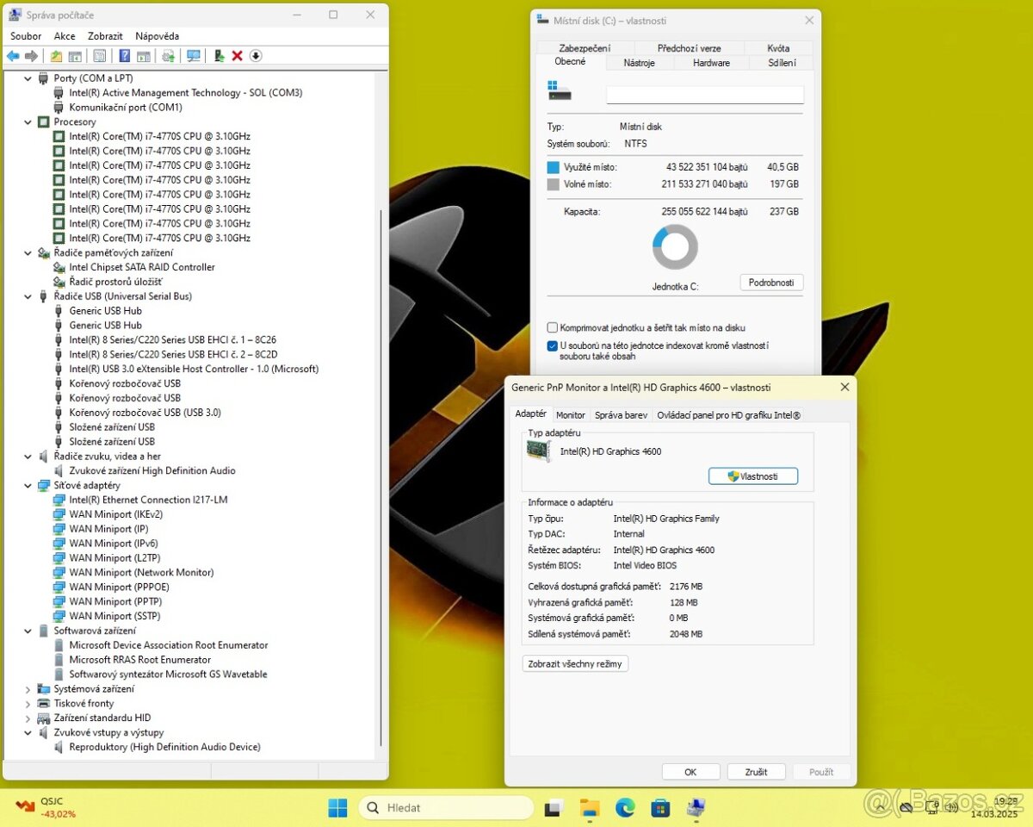Click the Scan for hardware changes icon
This screenshot has width=1033, height=827.
pos(195,56)
